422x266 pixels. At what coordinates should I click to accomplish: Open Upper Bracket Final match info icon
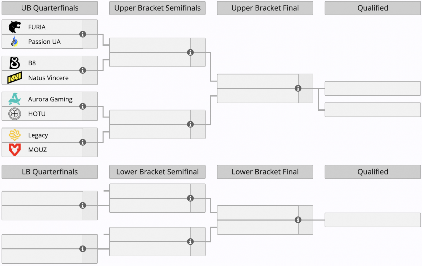298,88
